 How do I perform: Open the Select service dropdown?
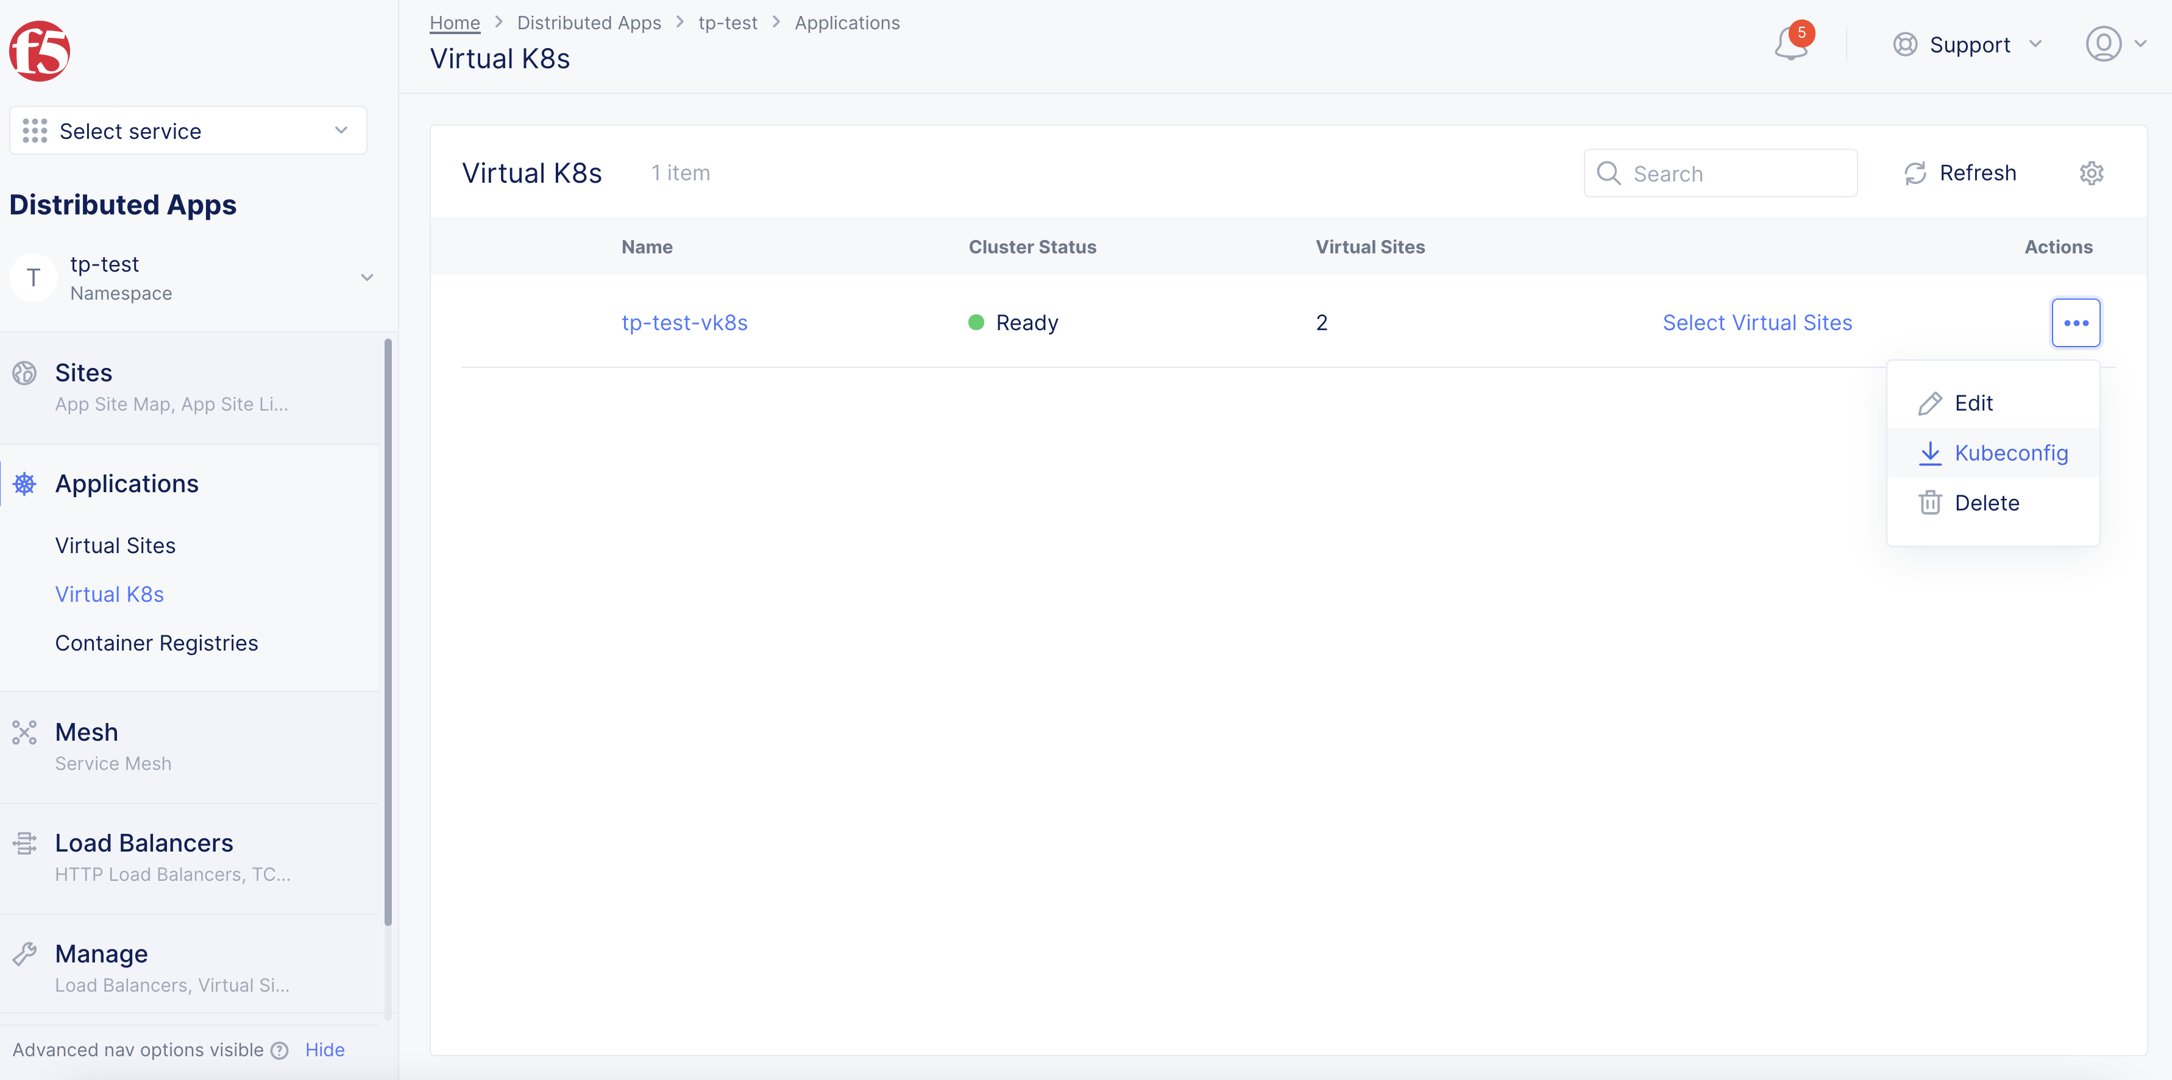coord(188,131)
